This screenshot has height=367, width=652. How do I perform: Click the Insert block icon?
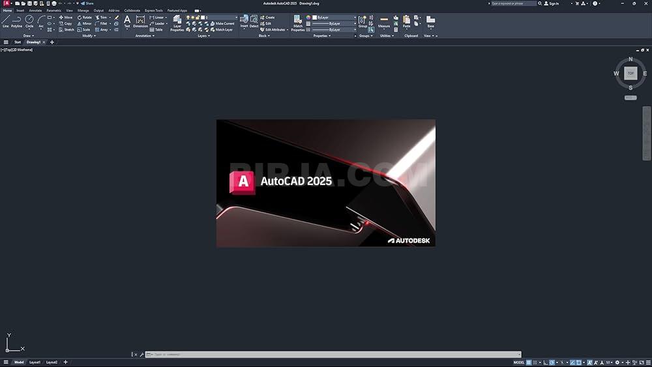pos(244,21)
